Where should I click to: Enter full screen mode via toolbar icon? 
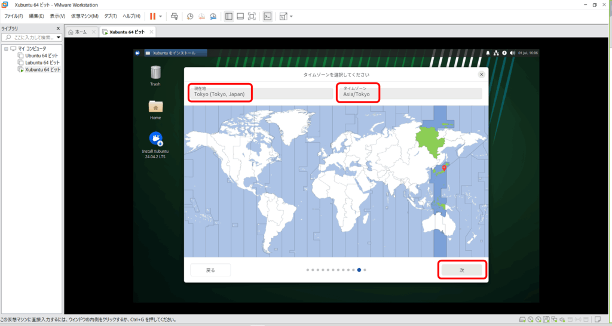tap(252, 16)
